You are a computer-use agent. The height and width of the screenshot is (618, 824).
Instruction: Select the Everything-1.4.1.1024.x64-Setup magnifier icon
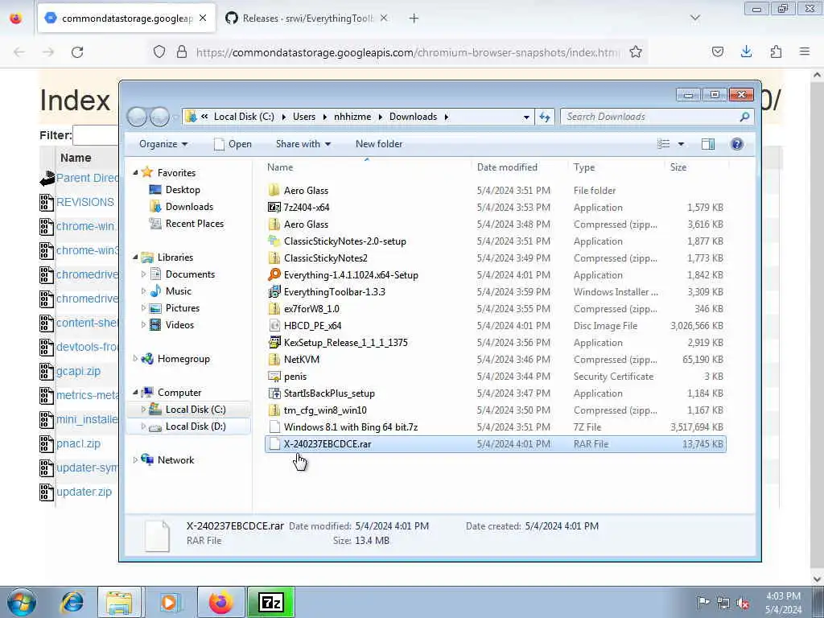tap(274, 275)
